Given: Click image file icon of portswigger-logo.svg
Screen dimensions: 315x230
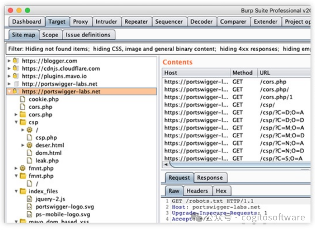Looking at the screenshot, I should pyautogui.click(x=29, y=206).
